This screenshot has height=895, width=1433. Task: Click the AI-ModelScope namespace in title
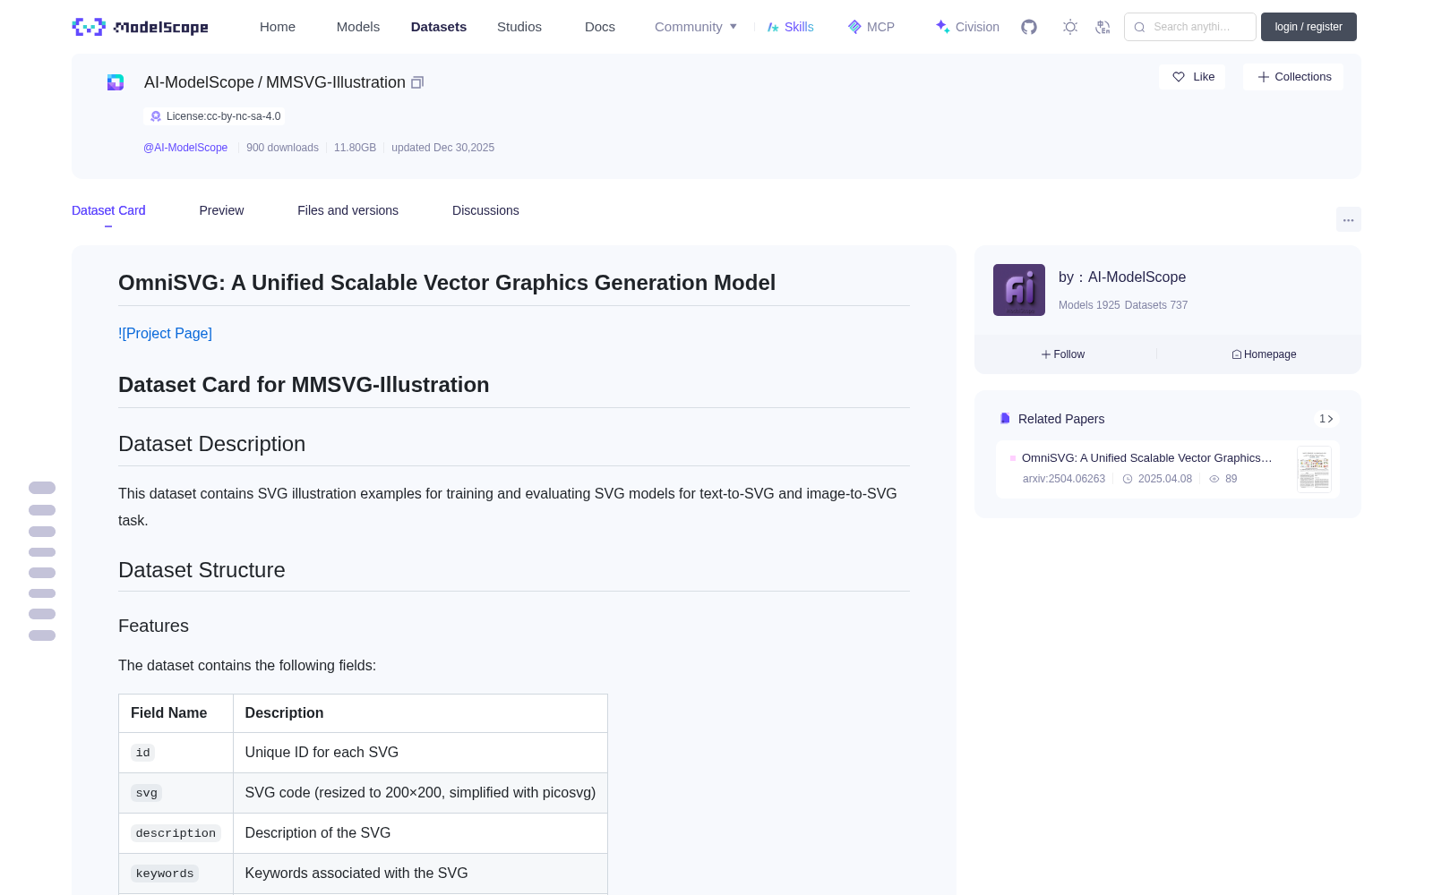coord(199,82)
